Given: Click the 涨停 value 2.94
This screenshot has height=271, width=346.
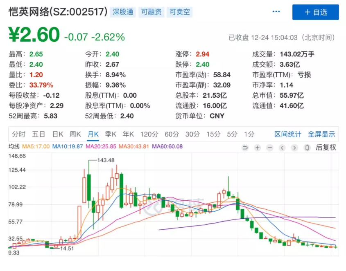Looking at the screenshot, I should point(203,54).
